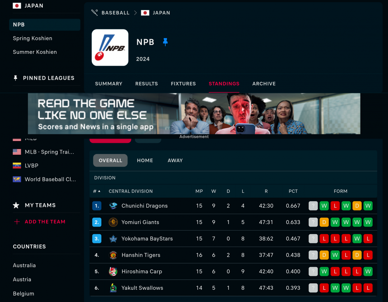Click the pin icon next to Pinned Leagues

click(x=15, y=78)
